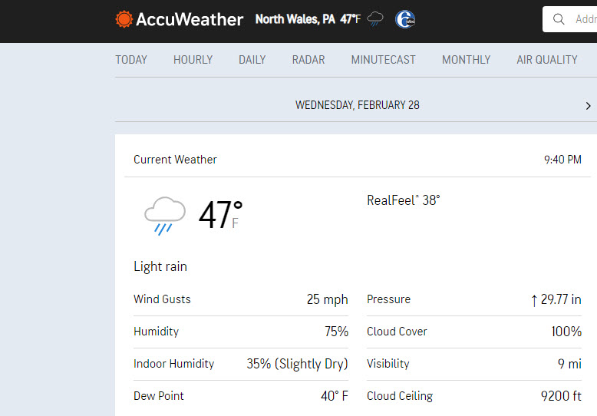
Task: Click the North Wales, PA location link
Action: [295, 19]
